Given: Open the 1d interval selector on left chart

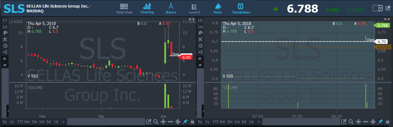Looking at the screenshot, I should pos(5,27).
